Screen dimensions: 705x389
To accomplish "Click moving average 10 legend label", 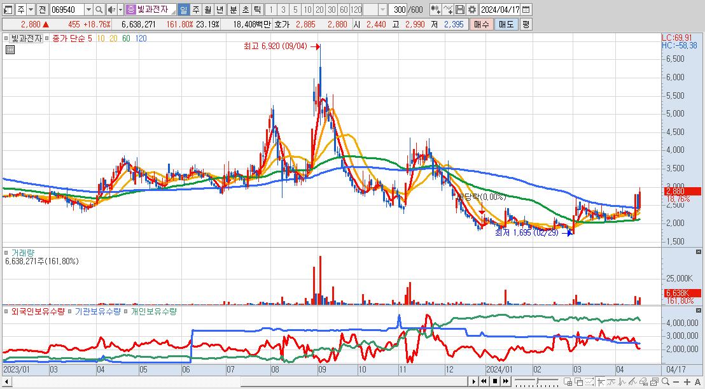I will pyautogui.click(x=101, y=39).
